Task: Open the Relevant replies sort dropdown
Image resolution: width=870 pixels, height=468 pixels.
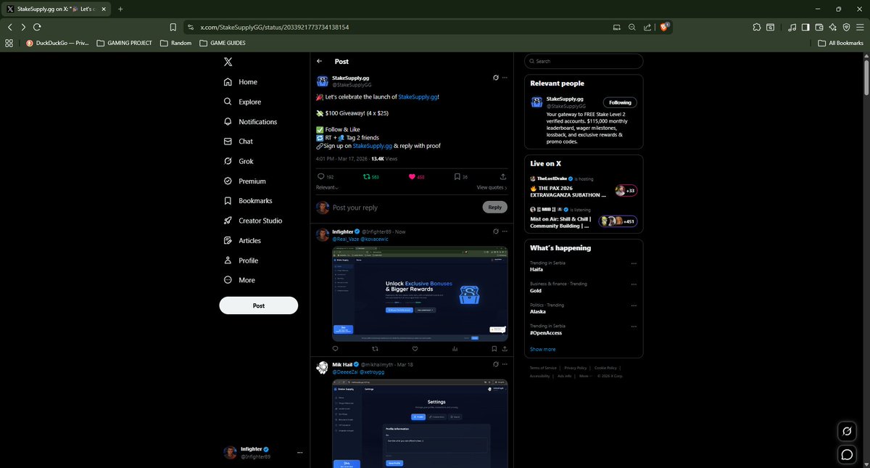Action: (326, 186)
